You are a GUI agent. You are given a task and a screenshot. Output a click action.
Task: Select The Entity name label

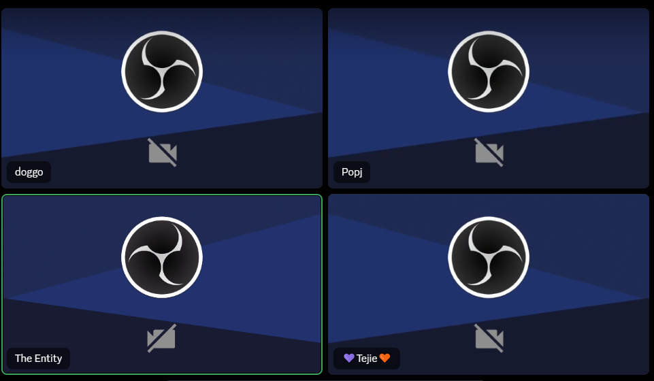tap(38, 359)
